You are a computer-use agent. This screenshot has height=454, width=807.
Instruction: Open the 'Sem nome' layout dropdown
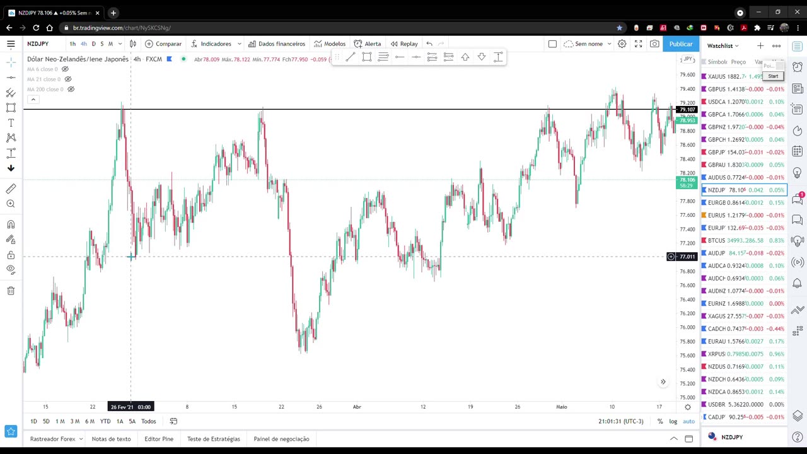tap(588, 44)
